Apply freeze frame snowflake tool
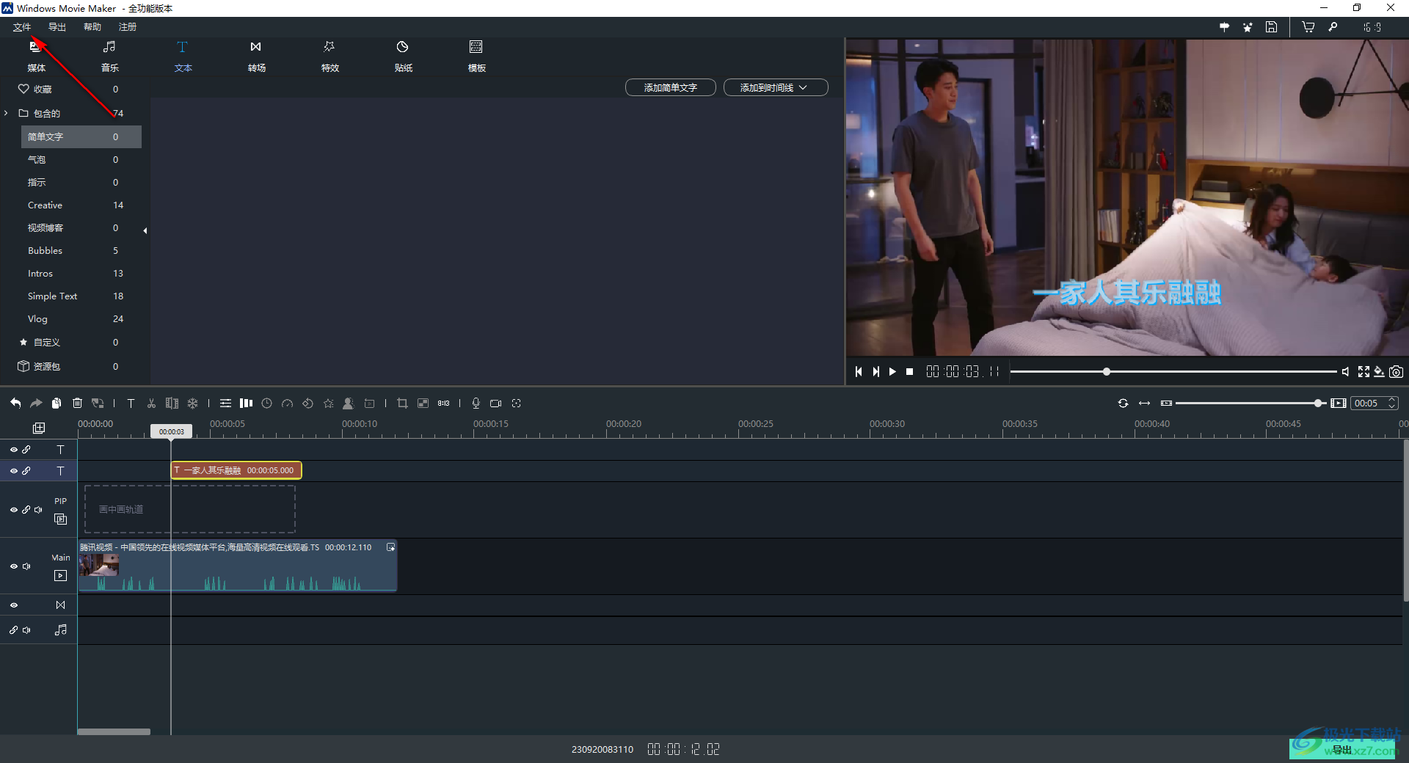 (192, 403)
